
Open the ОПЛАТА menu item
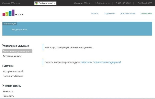click(x=95, y=13)
